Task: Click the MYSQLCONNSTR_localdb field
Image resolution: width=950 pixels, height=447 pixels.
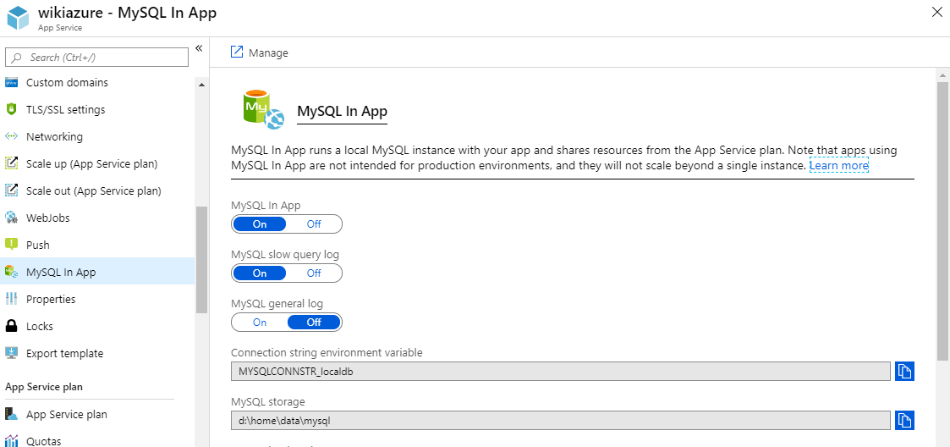Action: tap(561, 371)
